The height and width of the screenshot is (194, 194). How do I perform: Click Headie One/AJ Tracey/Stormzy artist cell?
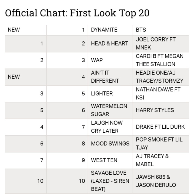(x=159, y=77)
